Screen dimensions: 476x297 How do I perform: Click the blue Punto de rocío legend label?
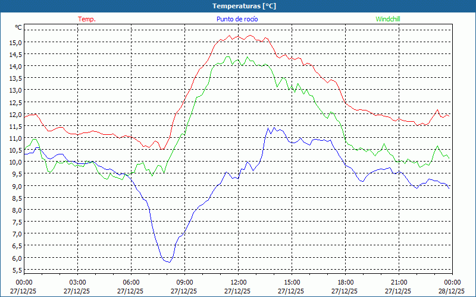(237, 19)
